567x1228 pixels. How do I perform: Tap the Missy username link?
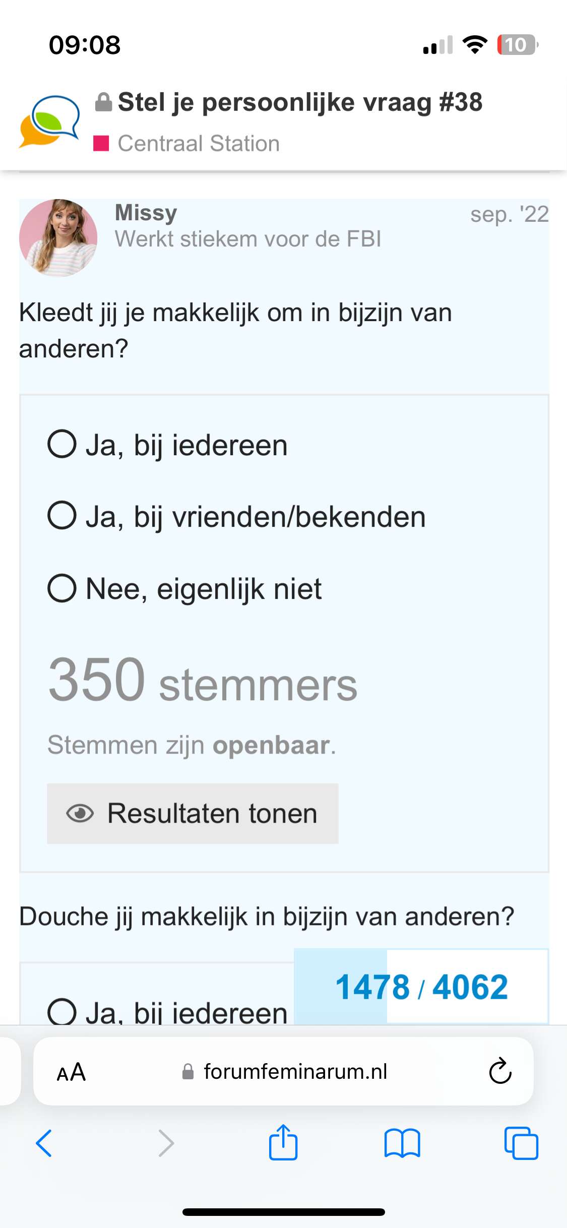point(146,212)
